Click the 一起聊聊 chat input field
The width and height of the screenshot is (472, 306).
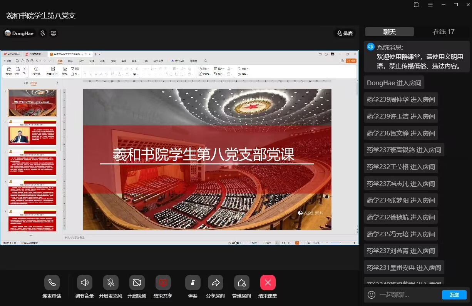(408, 295)
